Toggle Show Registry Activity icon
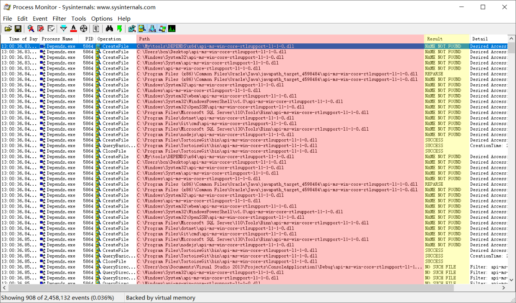The image size is (516, 303). point(132,29)
